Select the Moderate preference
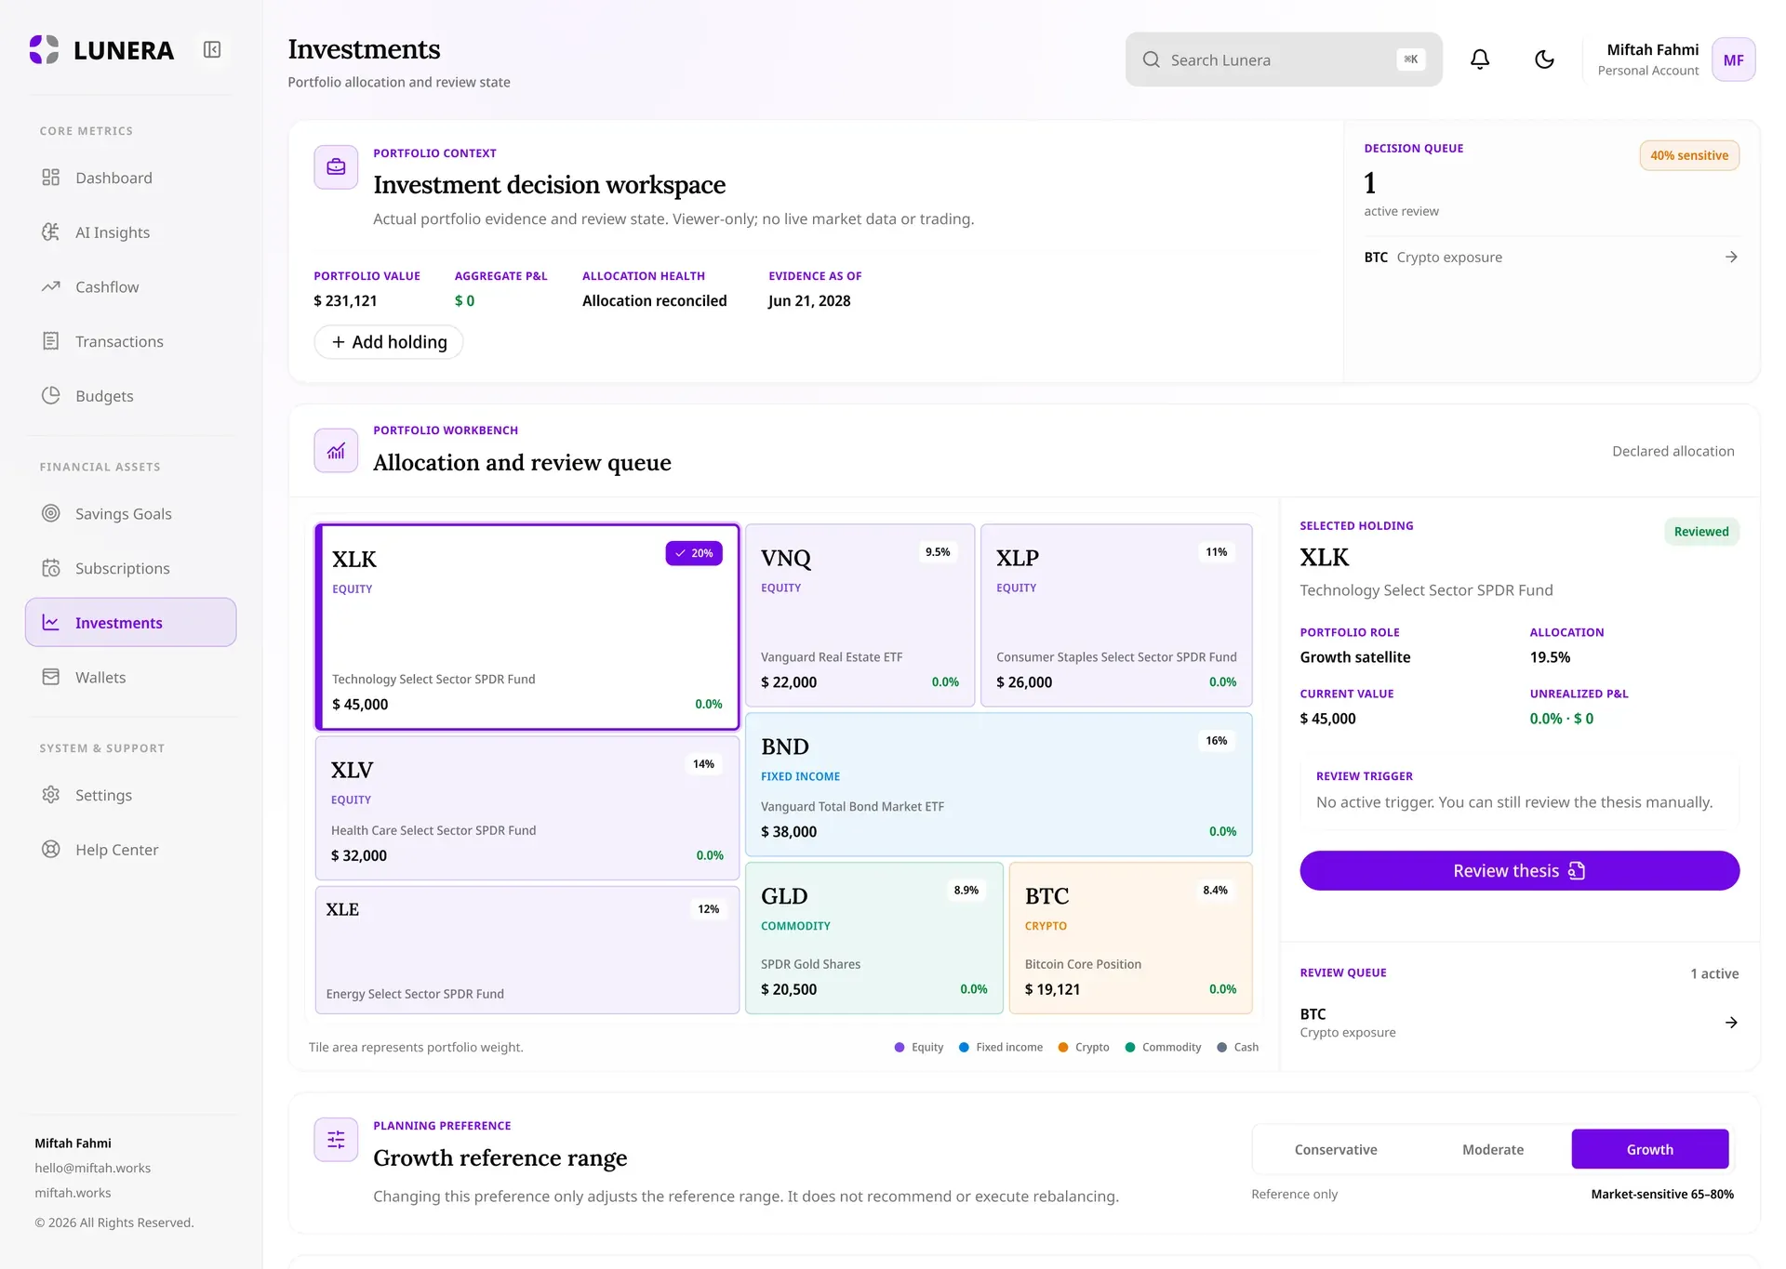Image resolution: width=1786 pixels, height=1269 pixels. [1493, 1149]
